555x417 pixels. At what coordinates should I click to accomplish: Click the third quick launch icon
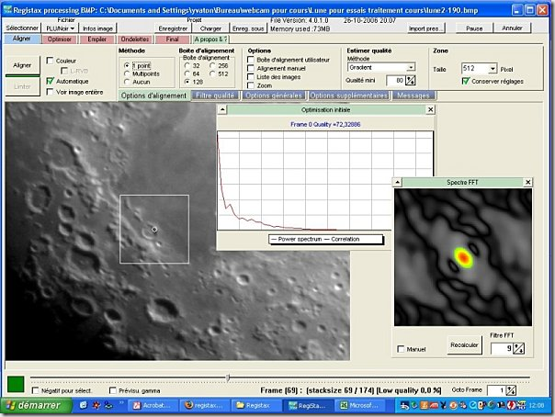[108, 405]
